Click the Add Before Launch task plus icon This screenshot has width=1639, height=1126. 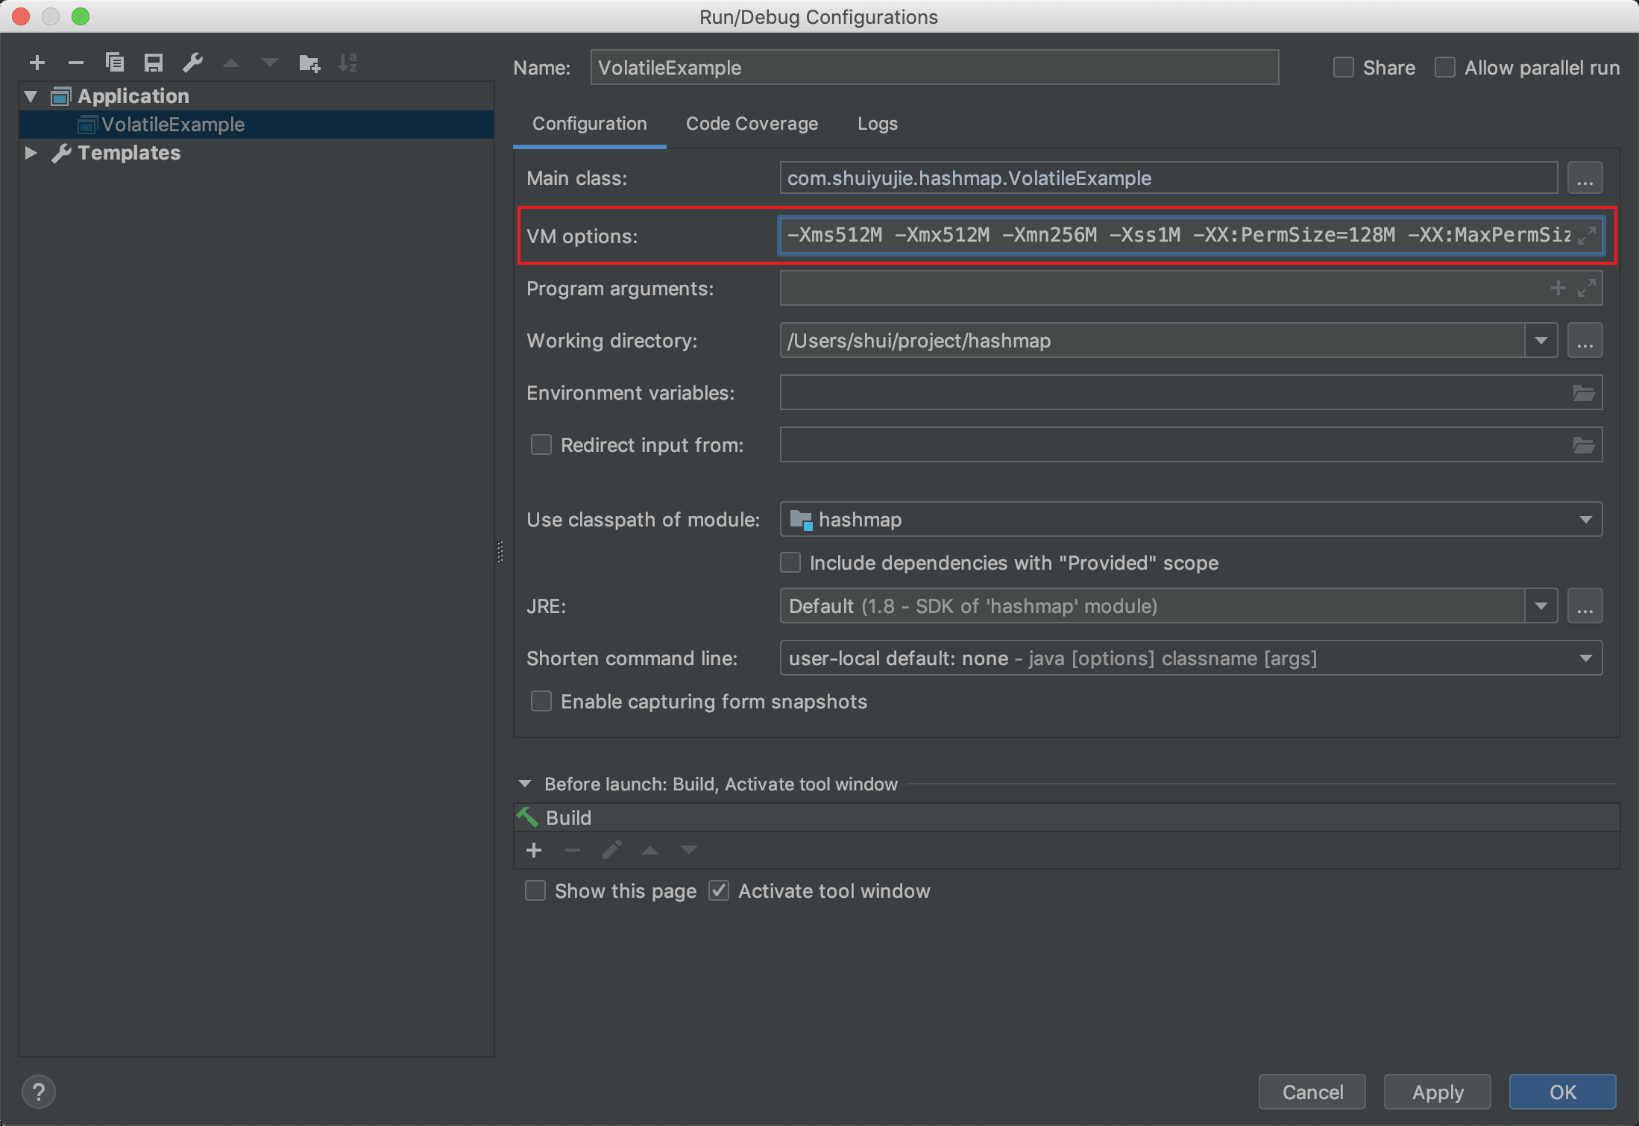pyautogui.click(x=534, y=850)
